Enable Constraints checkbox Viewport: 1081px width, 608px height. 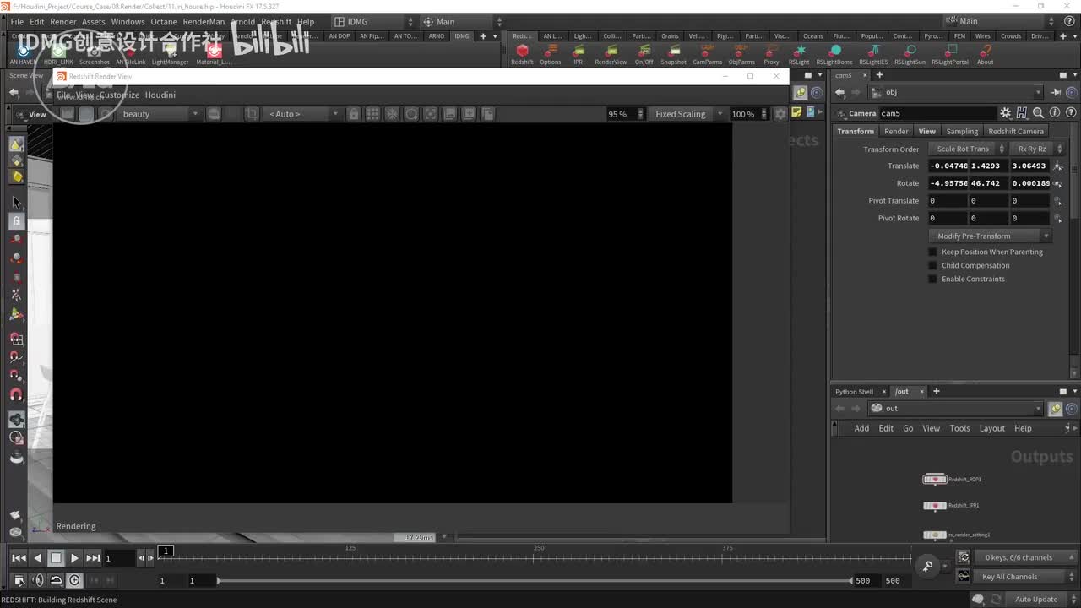(932, 279)
